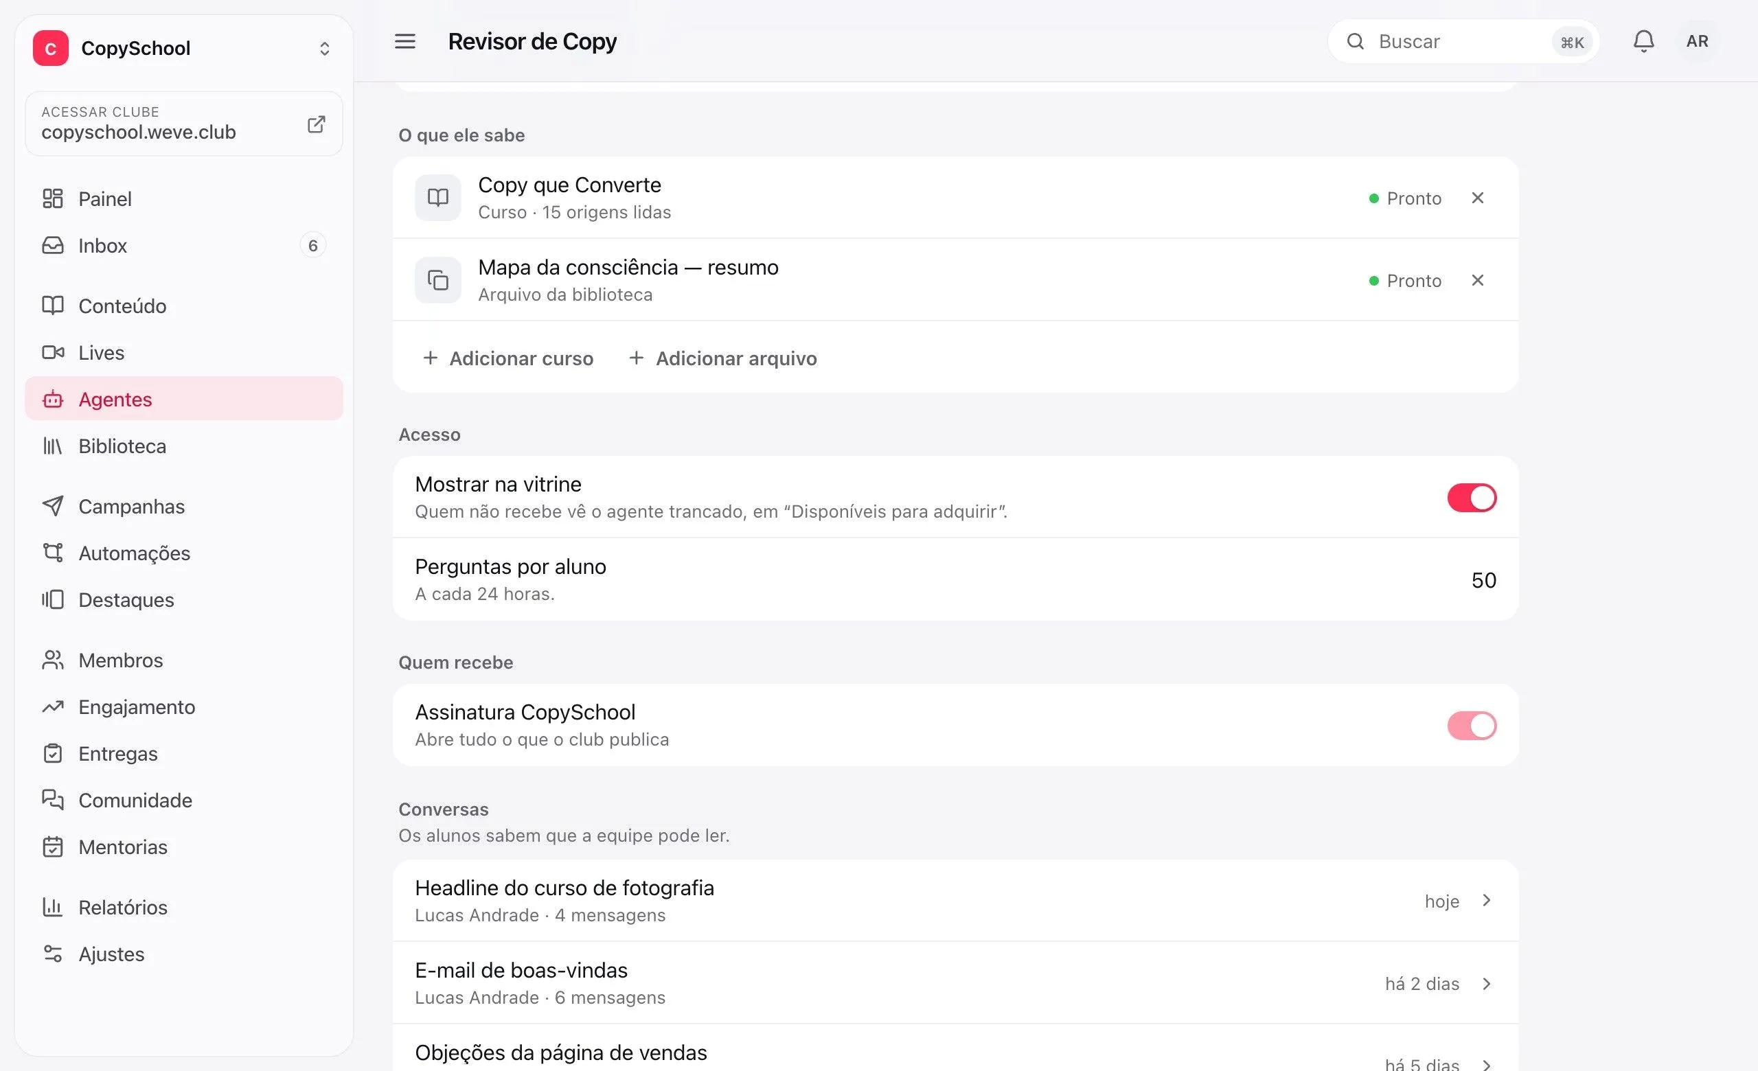Expand the CopySchool workspace switcher
This screenshot has width=1758, height=1071.
coord(325,48)
